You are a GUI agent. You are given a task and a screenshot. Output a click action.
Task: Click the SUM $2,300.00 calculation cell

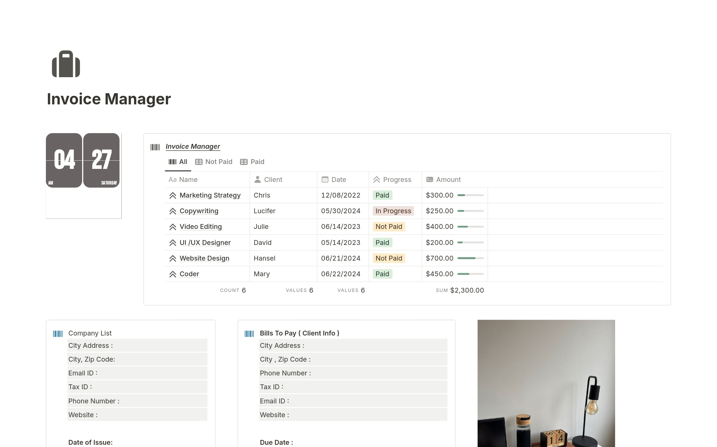point(460,290)
